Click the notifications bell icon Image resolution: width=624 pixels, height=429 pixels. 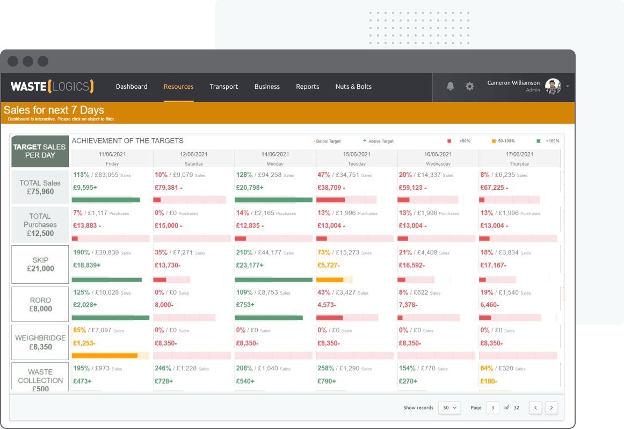[x=450, y=87]
